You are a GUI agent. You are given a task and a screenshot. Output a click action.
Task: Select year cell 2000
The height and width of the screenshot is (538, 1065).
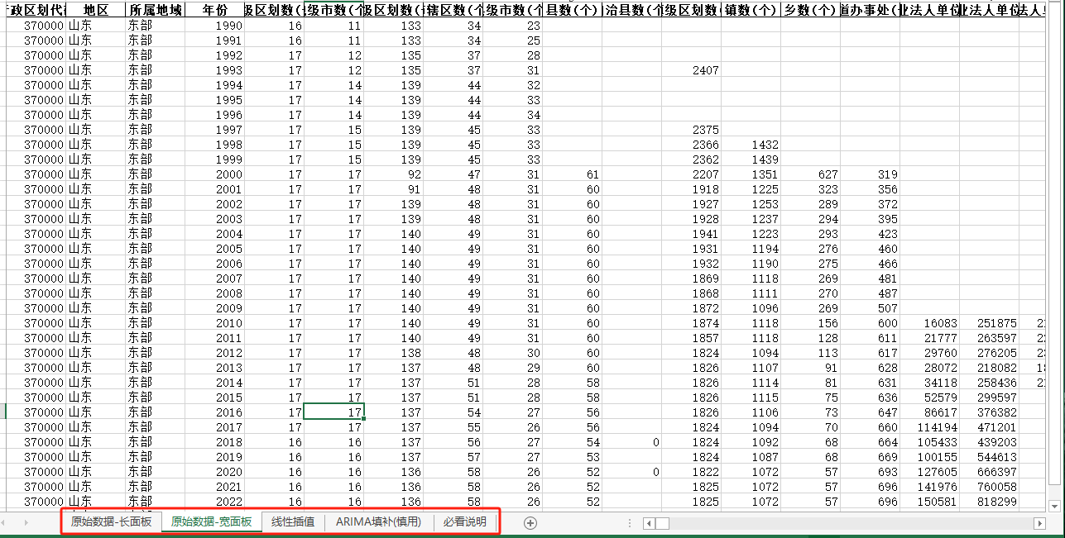coord(214,174)
